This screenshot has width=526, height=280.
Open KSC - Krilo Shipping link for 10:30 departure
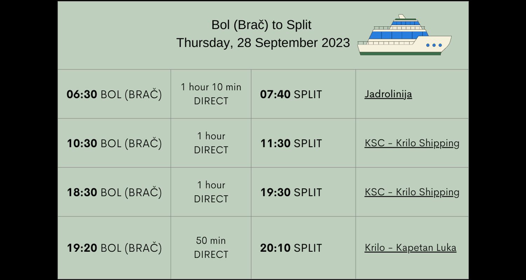click(x=412, y=143)
